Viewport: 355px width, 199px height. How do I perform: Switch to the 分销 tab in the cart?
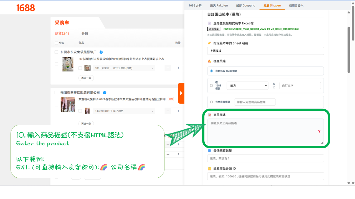pos(85,33)
